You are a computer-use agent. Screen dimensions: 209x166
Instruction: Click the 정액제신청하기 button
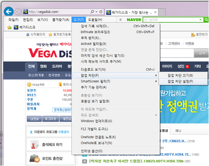click(62, 110)
